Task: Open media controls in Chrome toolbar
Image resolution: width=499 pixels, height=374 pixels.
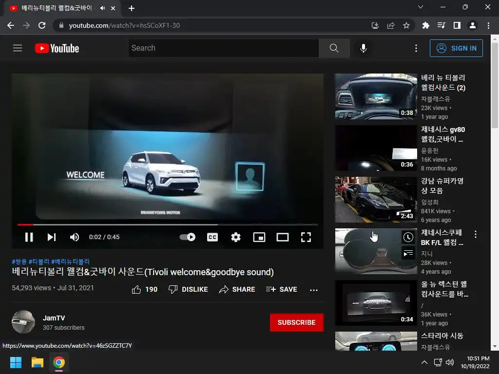Action: pos(441,25)
